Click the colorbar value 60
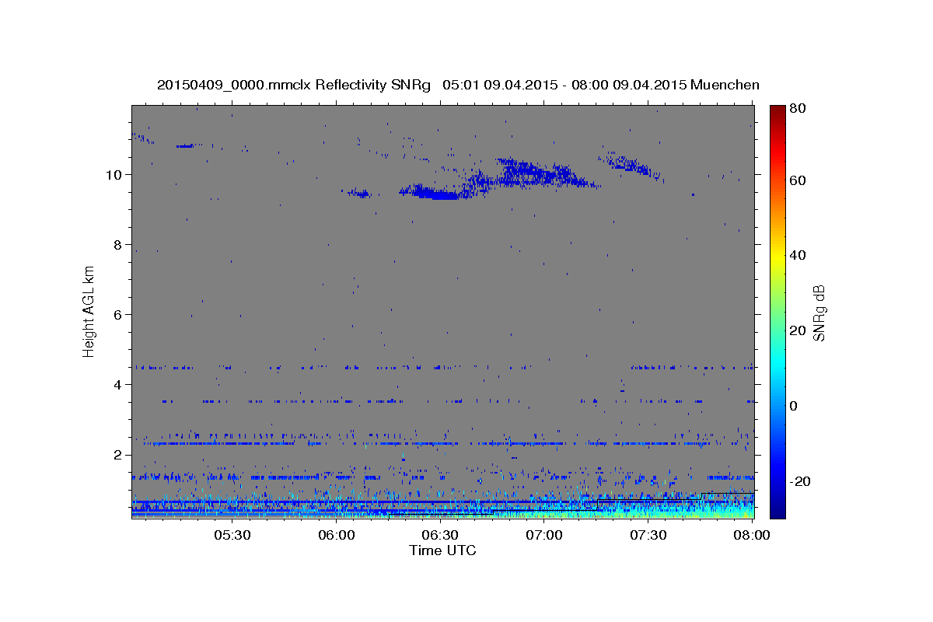Viewport: 933px width, 622px height. (x=797, y=180)
